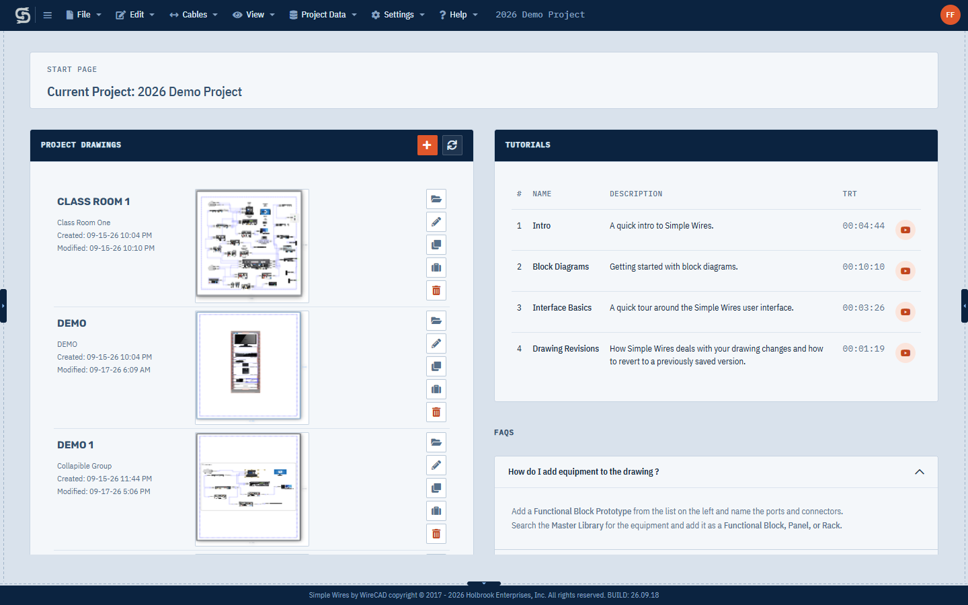The width and height of the screenshot is (968, 605).
Task: Select the Intro tutorial name
Action: pos(542,226)
